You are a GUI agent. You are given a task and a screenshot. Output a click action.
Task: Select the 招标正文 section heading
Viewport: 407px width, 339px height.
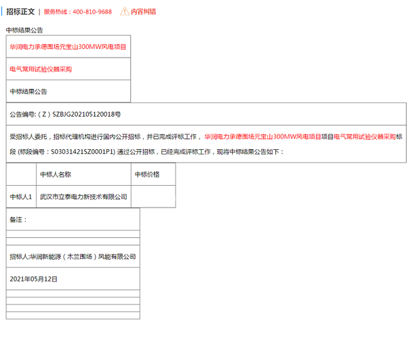(x=20, y=12)
